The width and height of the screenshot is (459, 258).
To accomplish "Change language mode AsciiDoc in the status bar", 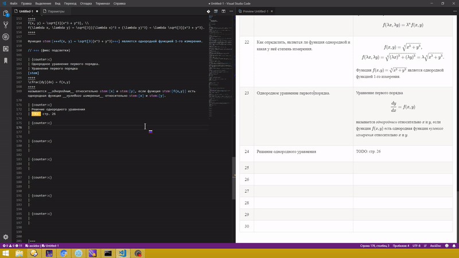I will (435, 246).
